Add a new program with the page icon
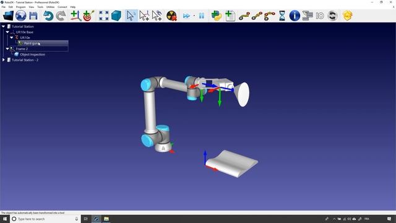396x223 pixels. point(230,15)
